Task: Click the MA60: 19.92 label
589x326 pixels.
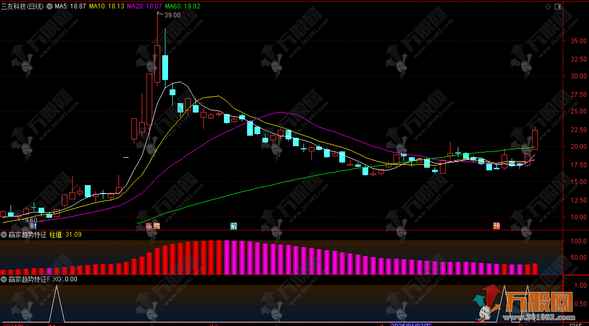Action: pos(183,6)
